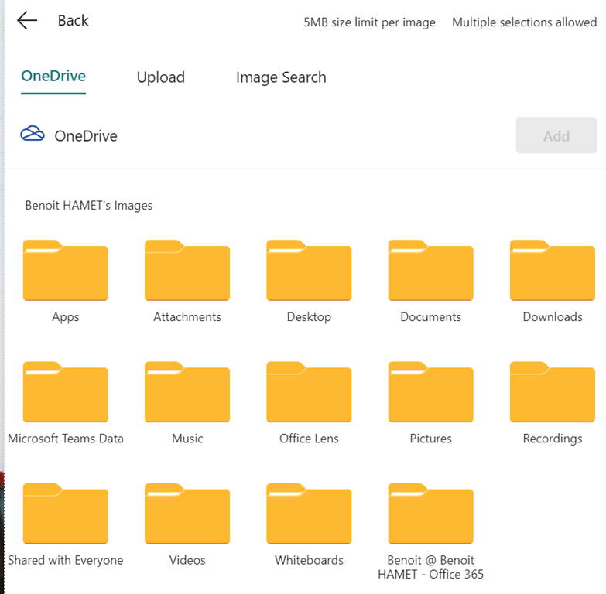Screen dimensions: 606x594
Task: Open the Office Lens folder
Action: click(309, 392)
